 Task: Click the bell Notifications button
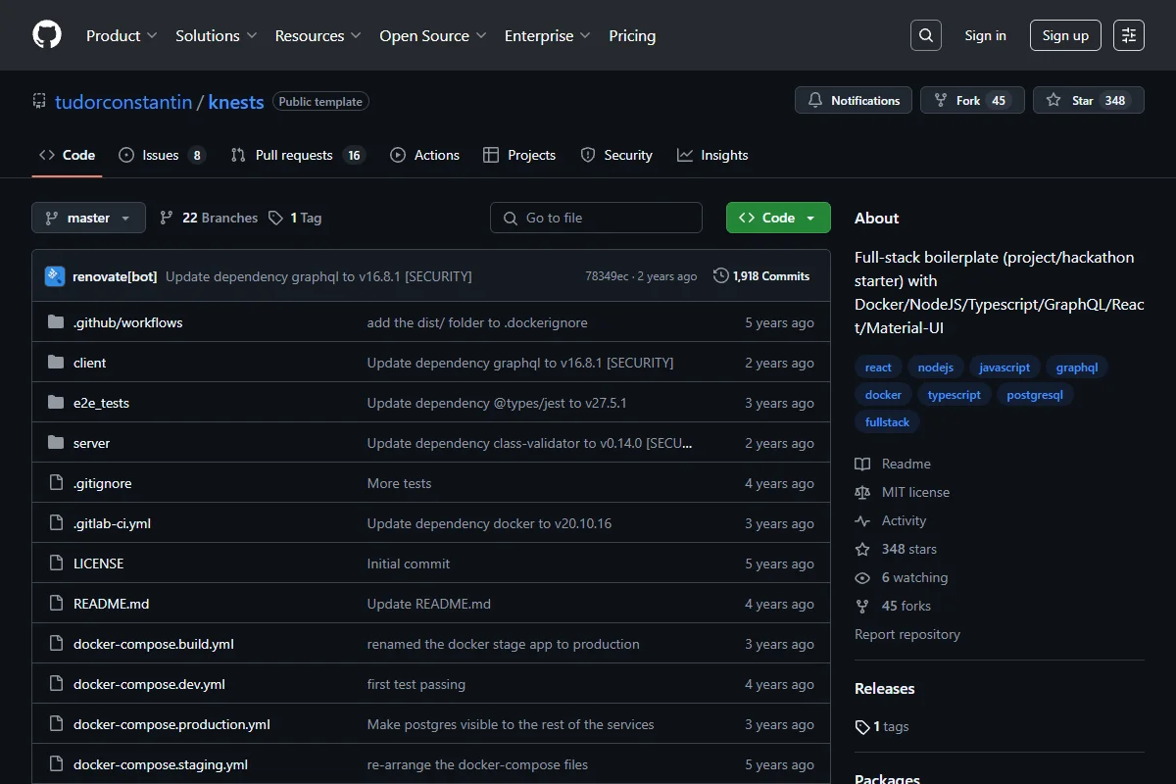coord(854,100)
